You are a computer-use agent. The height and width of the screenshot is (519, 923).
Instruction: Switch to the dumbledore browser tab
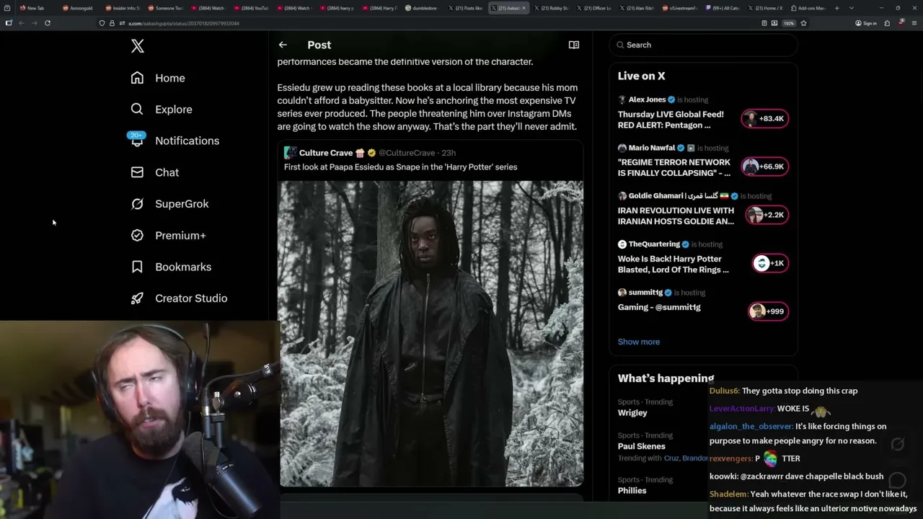[421, 8]
